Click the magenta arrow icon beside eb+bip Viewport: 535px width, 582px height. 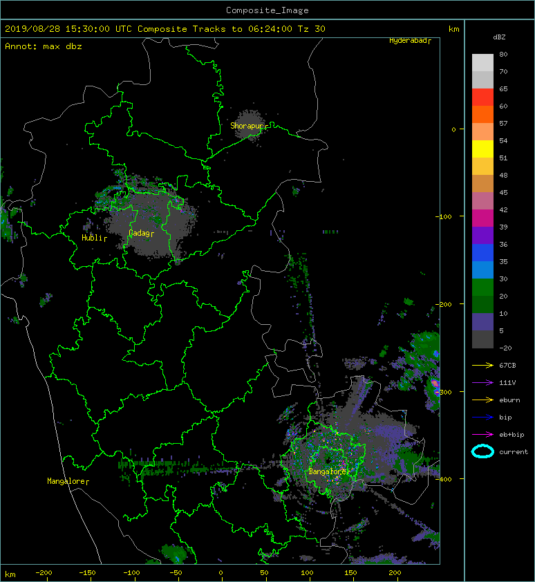click(482, 435)
